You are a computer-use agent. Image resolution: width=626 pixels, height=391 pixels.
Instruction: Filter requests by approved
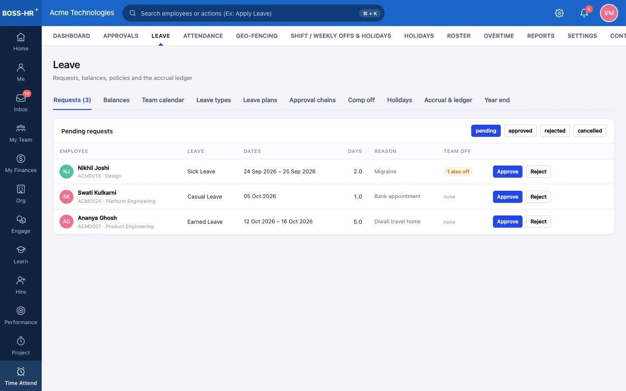(520, 131)
